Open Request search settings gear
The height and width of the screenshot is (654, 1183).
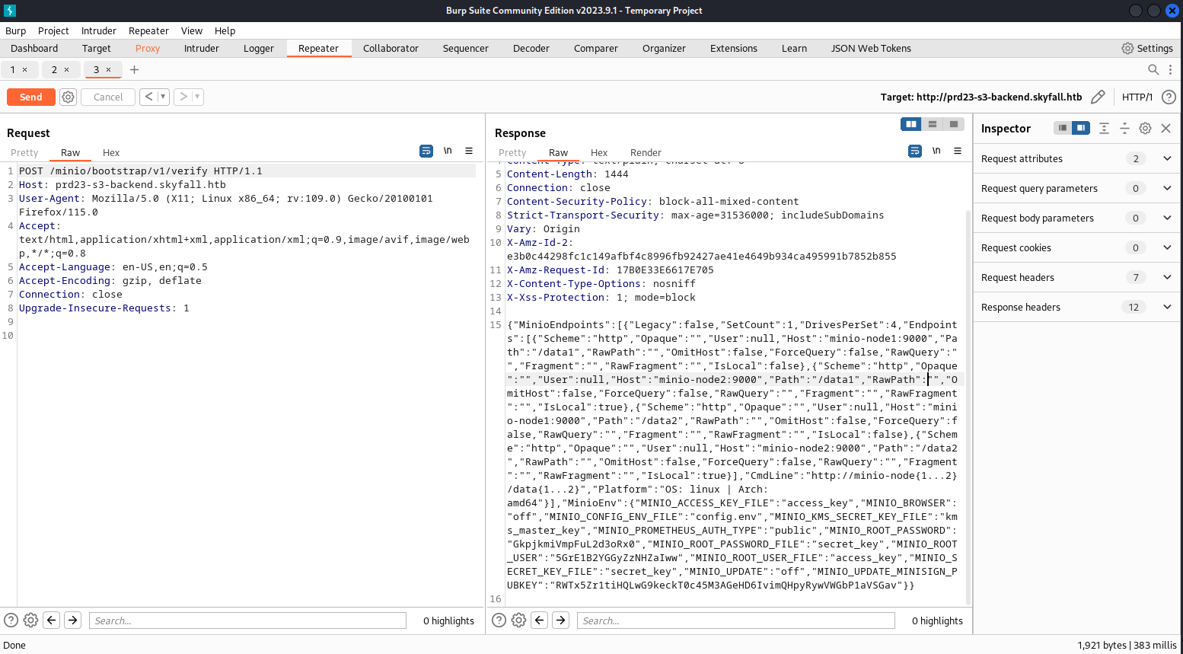click(x=30, y=620)
